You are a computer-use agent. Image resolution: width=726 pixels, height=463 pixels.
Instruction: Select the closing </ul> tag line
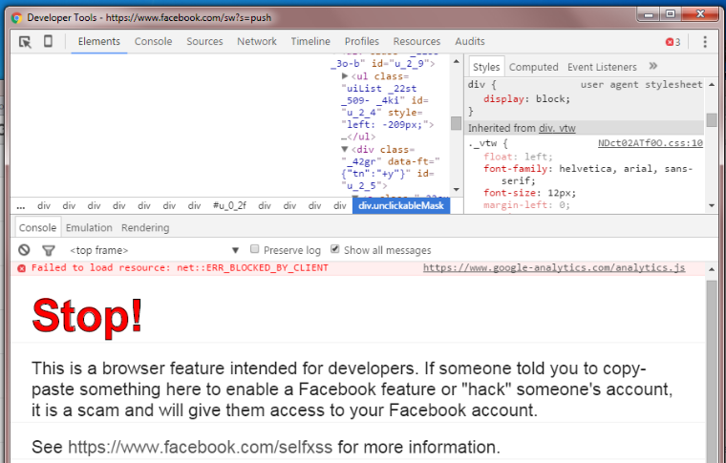point(359,137)
